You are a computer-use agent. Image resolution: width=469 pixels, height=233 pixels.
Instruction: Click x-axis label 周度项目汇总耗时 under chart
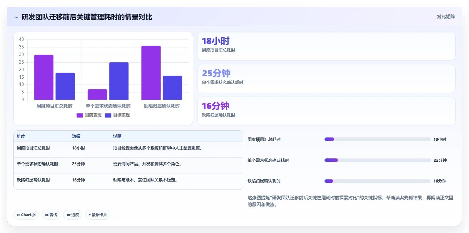click(x=54, y=106)
